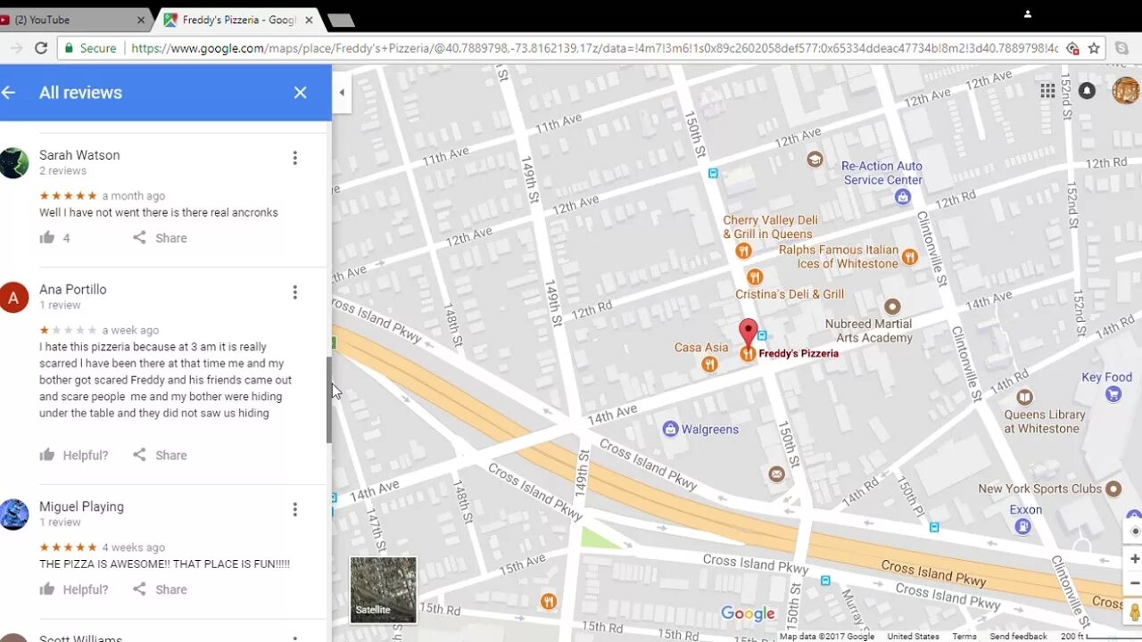This screenshot has height=642, width=1142.
Task: Select Ralphs Famous Italian Ices marker
Action: click(x=909, y=257)
